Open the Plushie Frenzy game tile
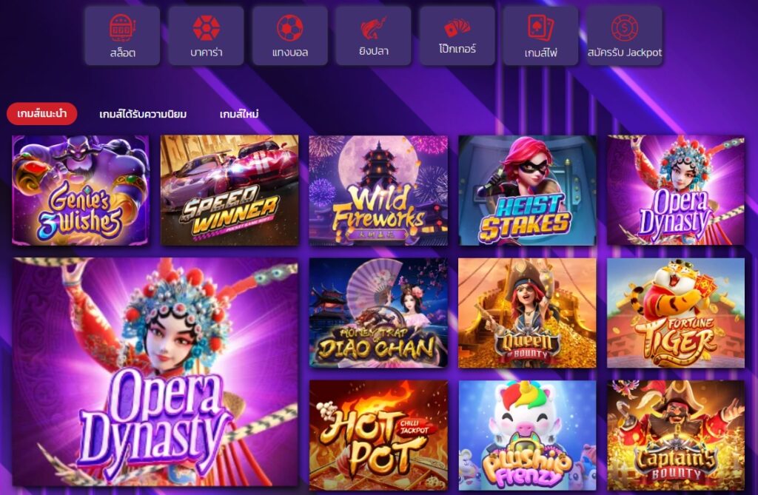 (527, 435)
